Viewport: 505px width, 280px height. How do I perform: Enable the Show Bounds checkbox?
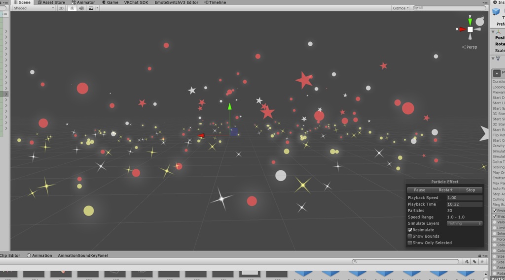(x=410, y=236)
